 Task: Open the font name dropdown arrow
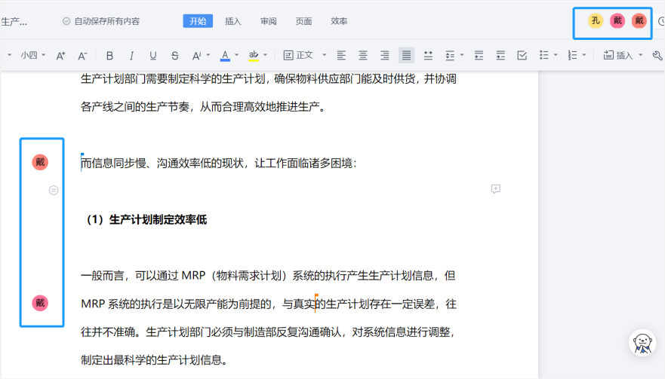click(x=9, y=55)
